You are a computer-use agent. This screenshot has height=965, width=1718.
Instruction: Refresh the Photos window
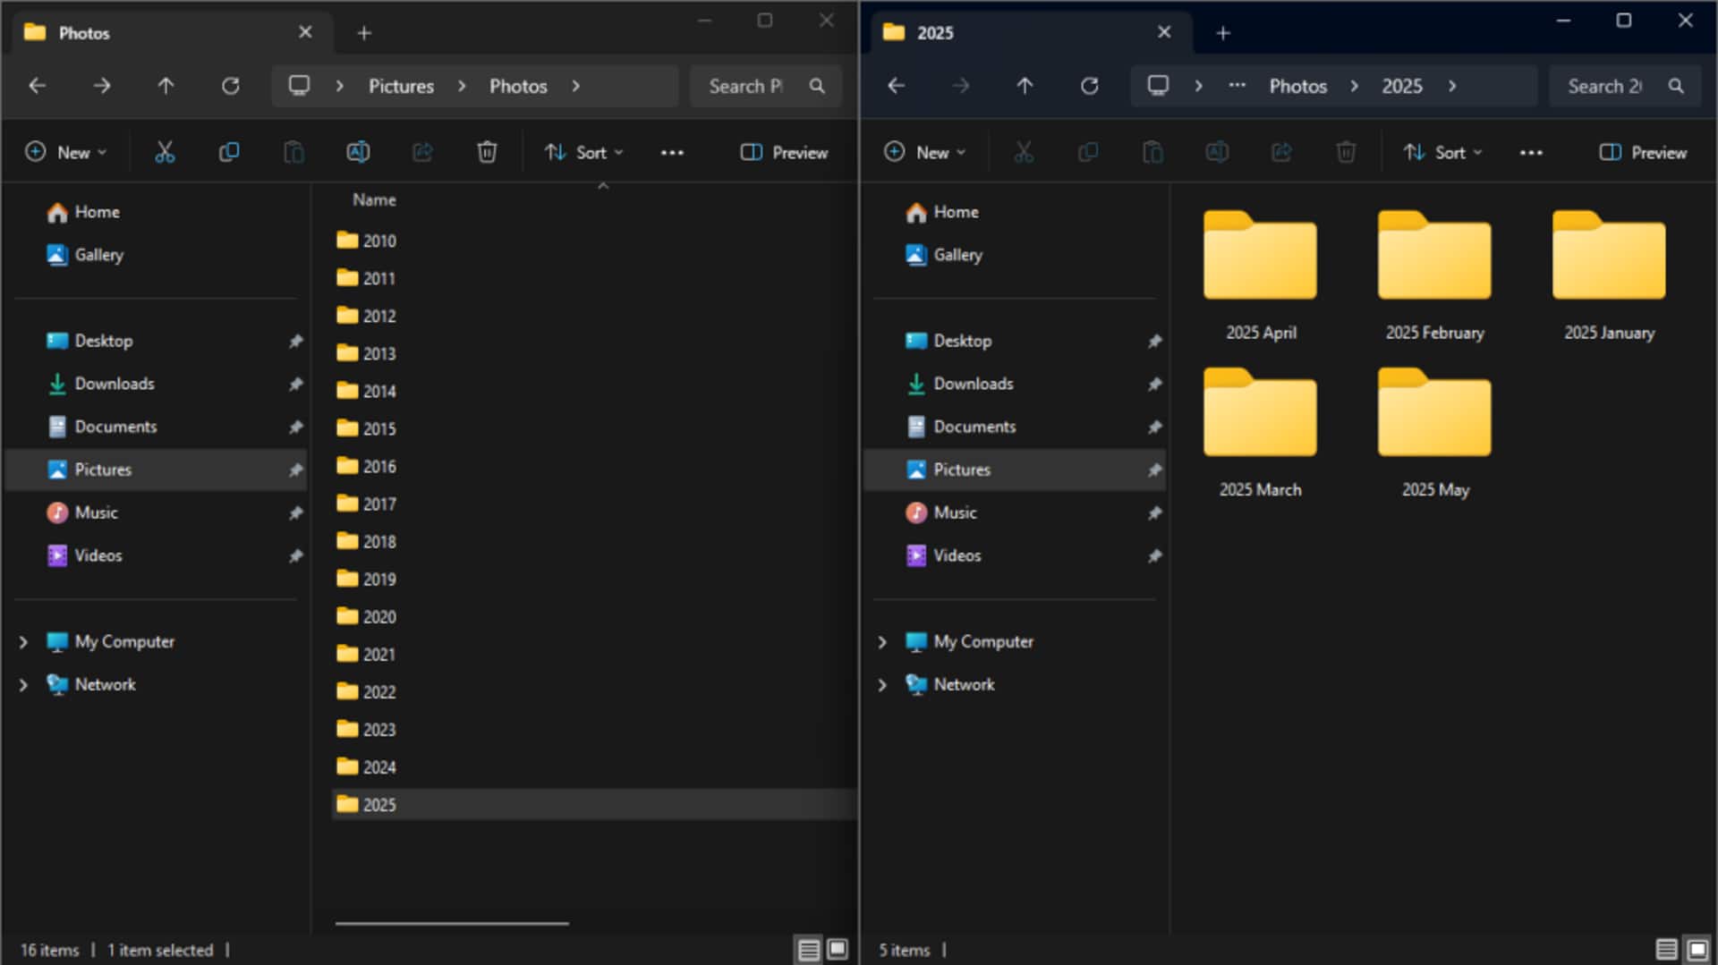coord(231,86)
